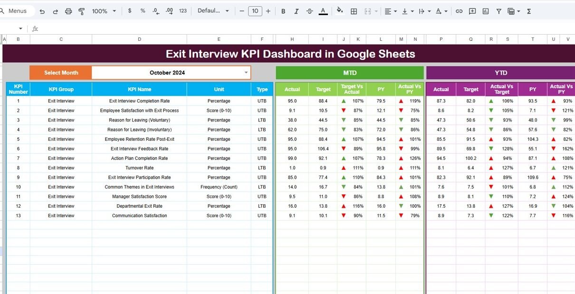Increase font size with plus button
Image resolution: width=575 pixels, height=294 pixels.
(x=268, y=11)
